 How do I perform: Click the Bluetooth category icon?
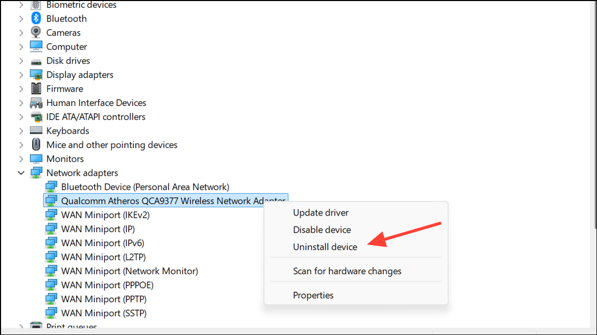pyautogui.click(x=36, y=19)
